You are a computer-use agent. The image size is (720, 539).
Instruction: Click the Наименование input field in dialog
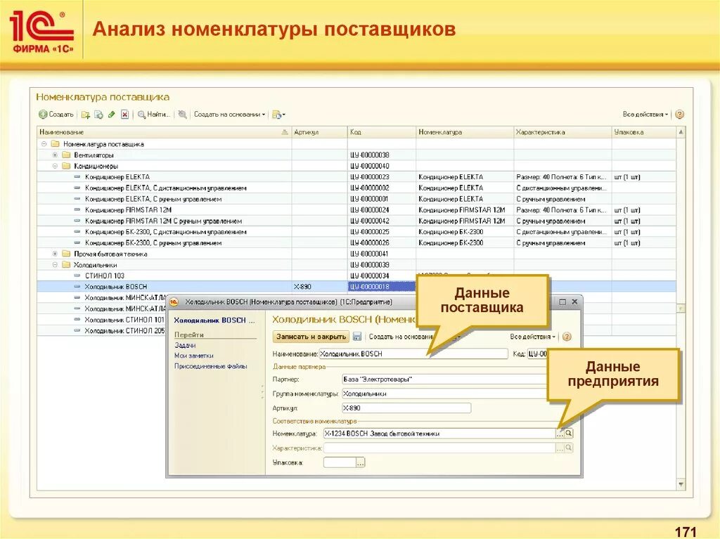point(413,354)
